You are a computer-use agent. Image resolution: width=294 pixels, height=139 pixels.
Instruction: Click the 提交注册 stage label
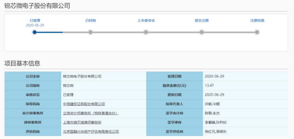point(201,21)
